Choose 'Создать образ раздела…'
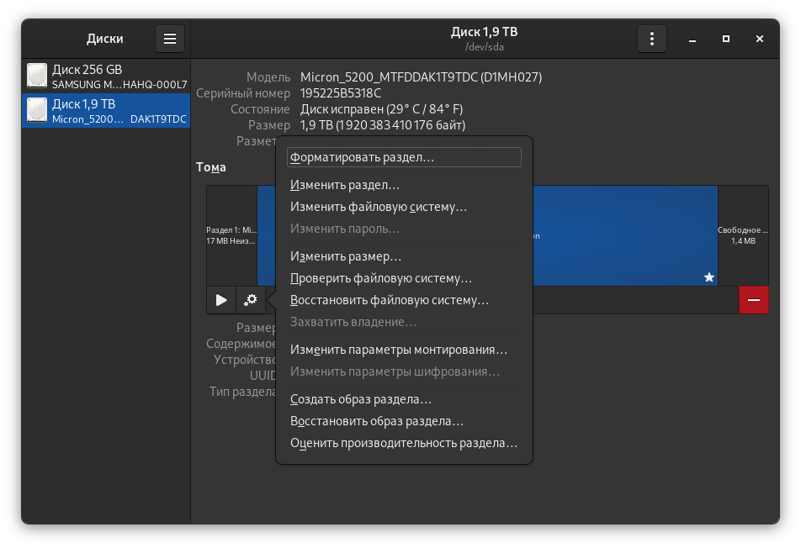Image resolution: width=801 pixels, height=548 pixels. point(360,399)
